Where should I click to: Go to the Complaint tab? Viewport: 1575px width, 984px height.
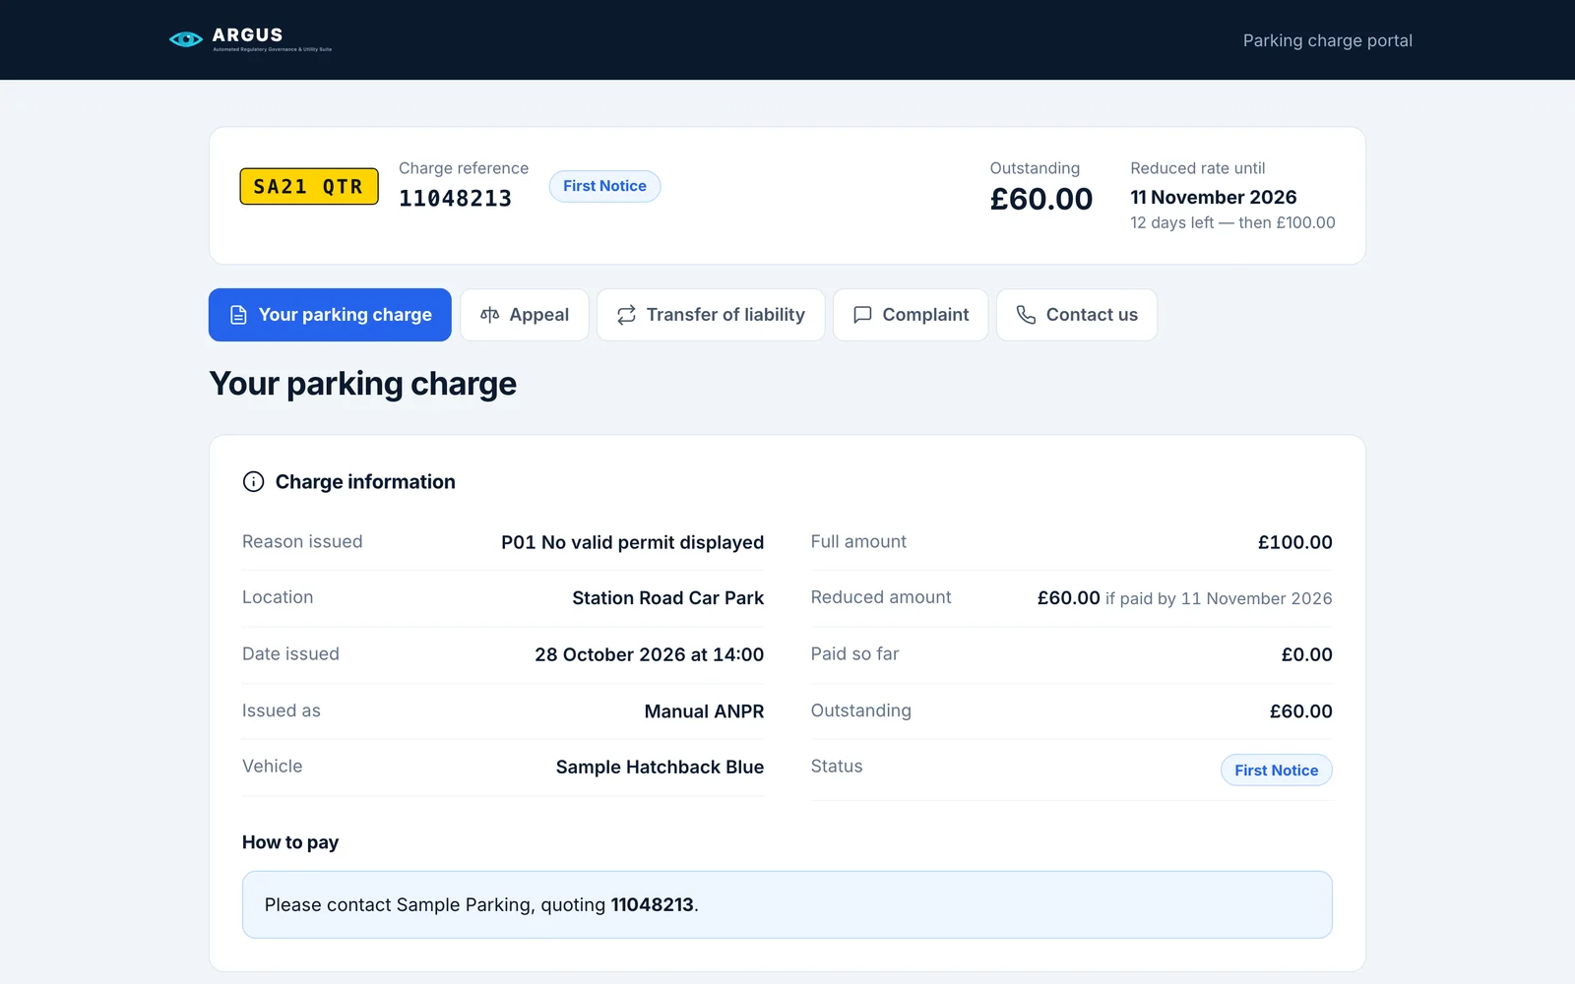click(911, 315)
